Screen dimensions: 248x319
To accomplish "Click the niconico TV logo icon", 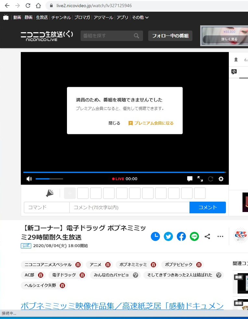I will [6, 18].
